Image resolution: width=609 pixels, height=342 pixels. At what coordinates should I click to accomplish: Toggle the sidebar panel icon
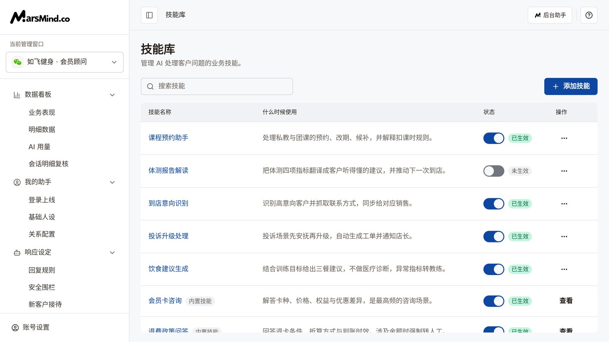149,15
